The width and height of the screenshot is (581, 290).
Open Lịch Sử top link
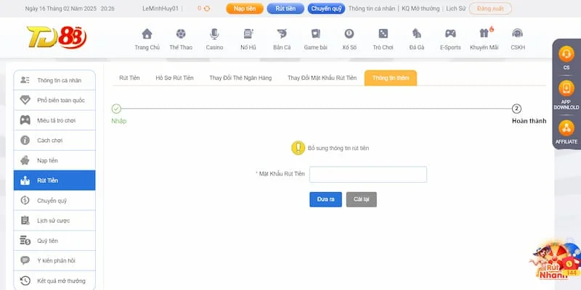tap(456, 9)
